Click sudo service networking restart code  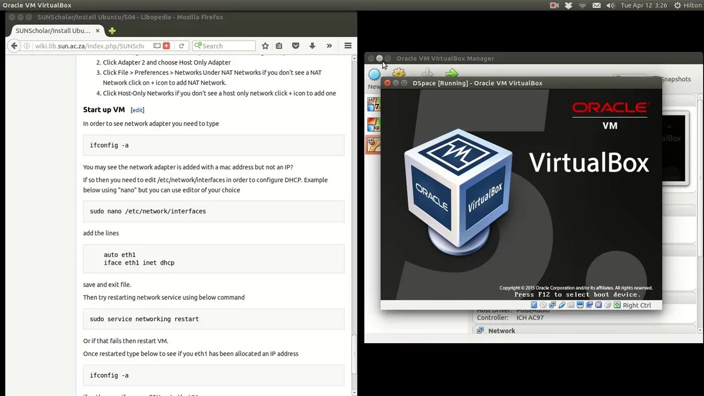pos(213,319)
